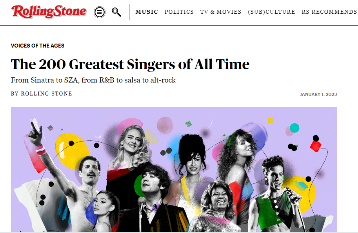
Task: Open the hamburger menu icon
Action: tap(100, 12)
